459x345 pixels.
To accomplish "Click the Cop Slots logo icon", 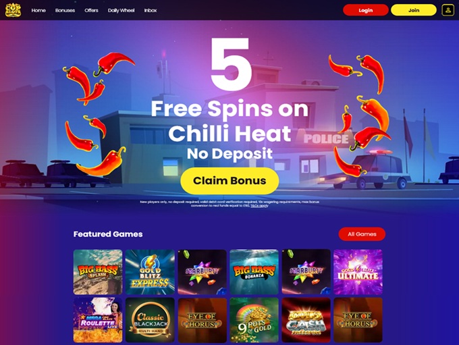I will (x=13, y=10).
